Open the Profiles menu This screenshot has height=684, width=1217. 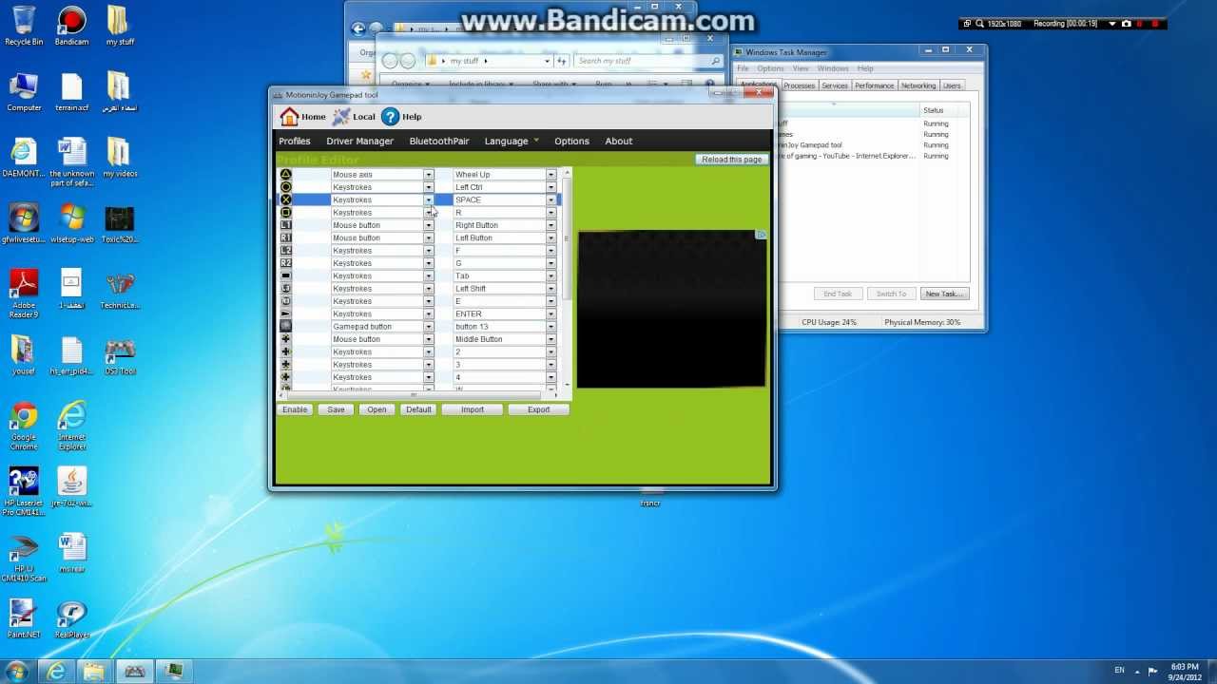295,141
